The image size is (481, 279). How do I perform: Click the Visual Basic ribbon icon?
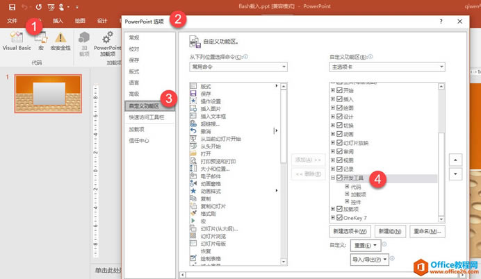click(16, 37)
